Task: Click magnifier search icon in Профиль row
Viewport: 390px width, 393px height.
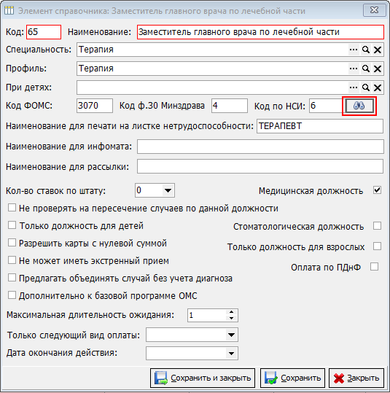Action: tap(366, 69)
